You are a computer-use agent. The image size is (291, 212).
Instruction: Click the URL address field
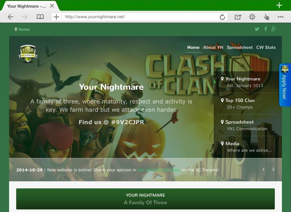tap(139, 17)
